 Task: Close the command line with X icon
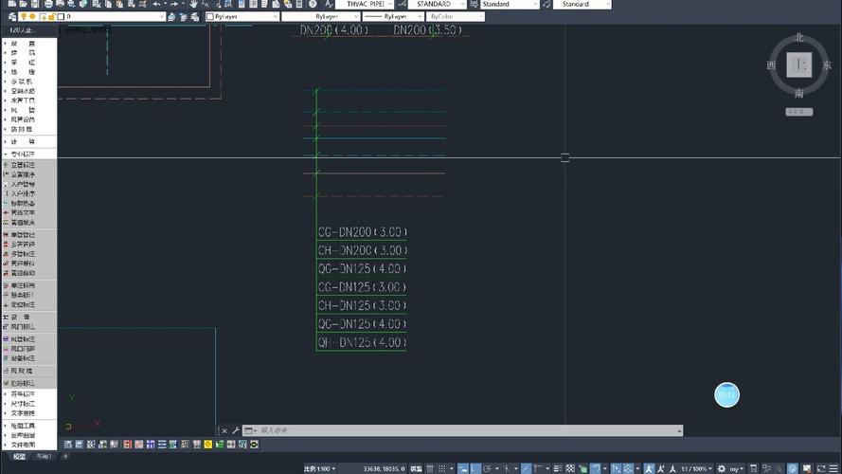point(224,430)
